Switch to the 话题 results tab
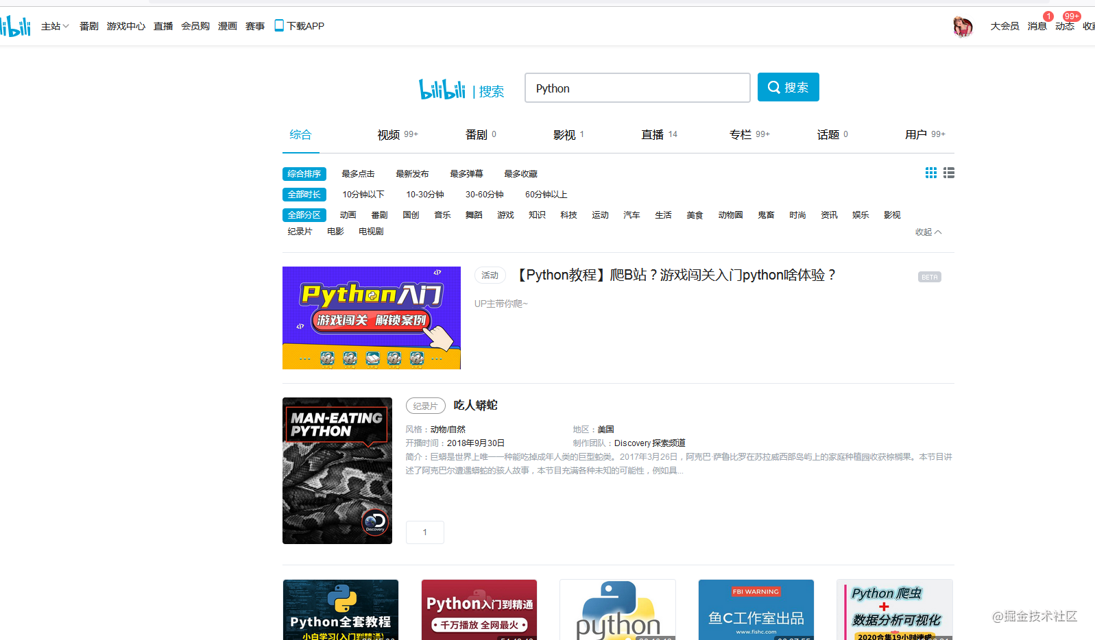Screen dimensions: 1095x640 (x=832, y=134)
